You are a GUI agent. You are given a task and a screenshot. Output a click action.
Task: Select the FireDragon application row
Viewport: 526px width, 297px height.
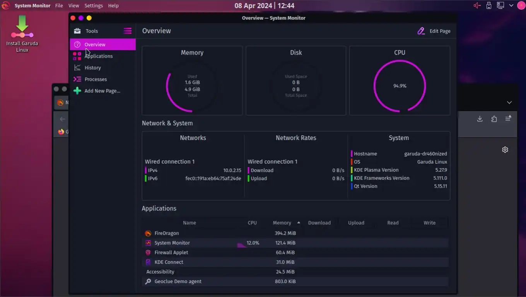[x=296, y=233]
